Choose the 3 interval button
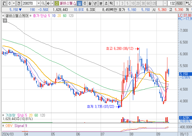Image resolution: width=192 pixels, height=136 pixels. pos(122,3)
